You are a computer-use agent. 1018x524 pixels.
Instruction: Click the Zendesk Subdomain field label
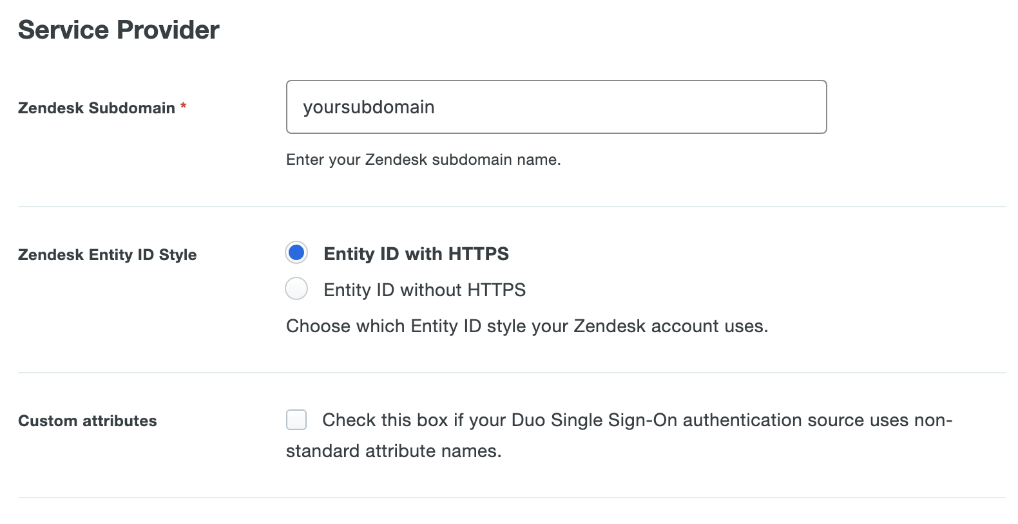[x=95, y=108]
